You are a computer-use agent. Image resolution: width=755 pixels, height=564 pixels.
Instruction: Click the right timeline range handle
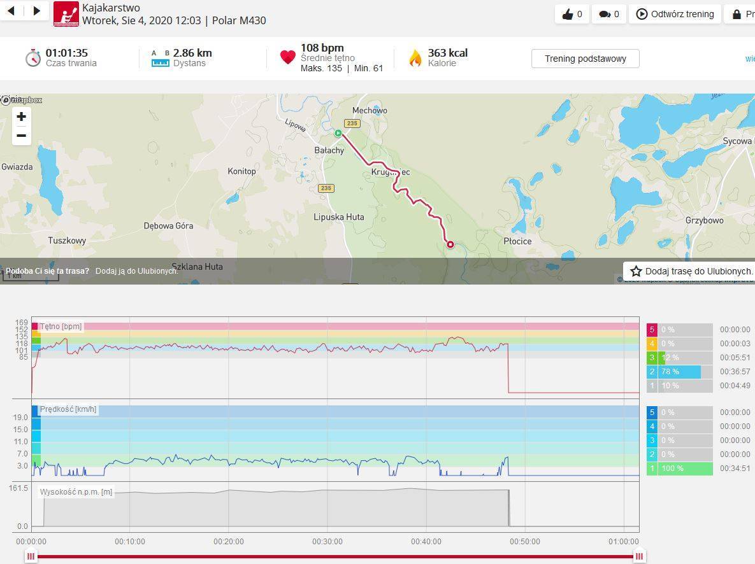(x=639, y=556)
